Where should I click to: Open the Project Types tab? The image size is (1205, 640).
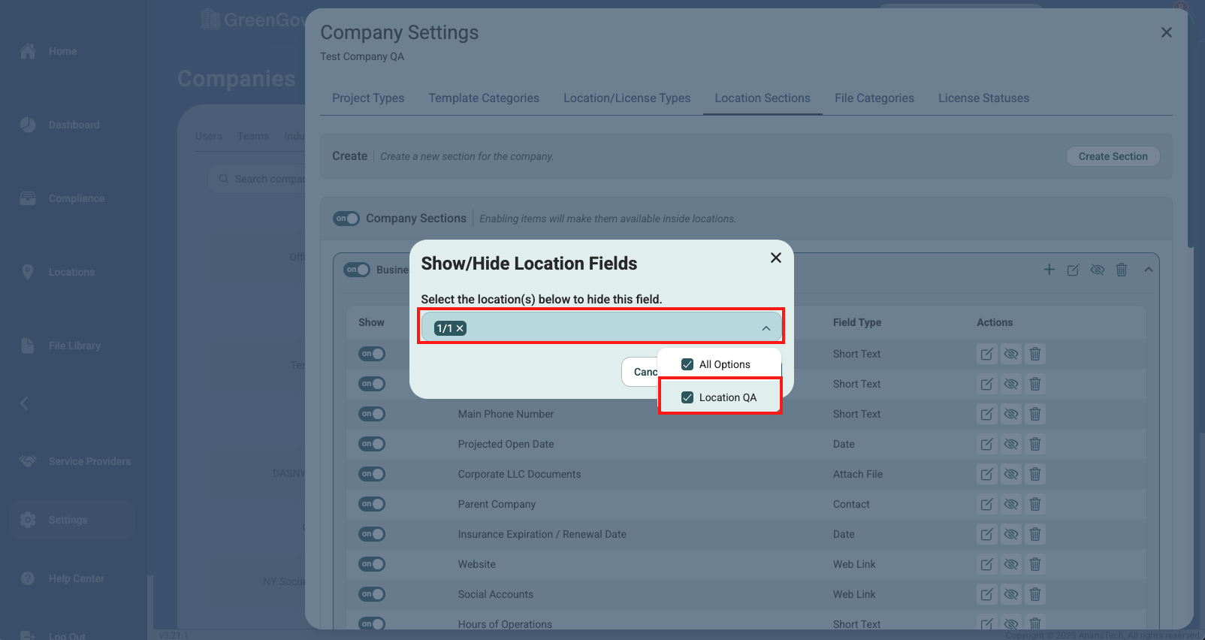(368, 98)
